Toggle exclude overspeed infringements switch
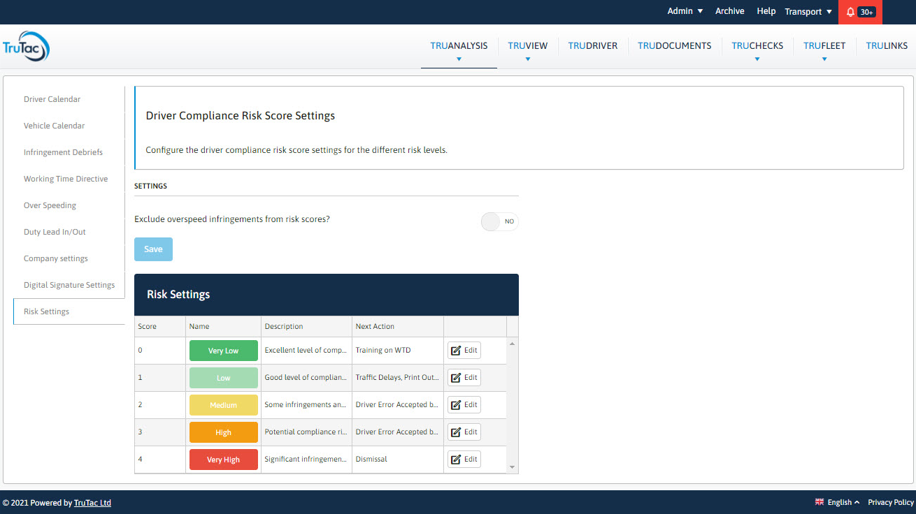The image size is (916, 514). (x=499, y=221)
